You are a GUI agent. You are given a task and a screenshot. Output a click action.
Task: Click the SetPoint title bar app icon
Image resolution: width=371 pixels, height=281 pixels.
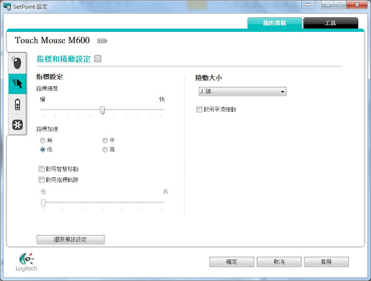[x=8, y=6]
